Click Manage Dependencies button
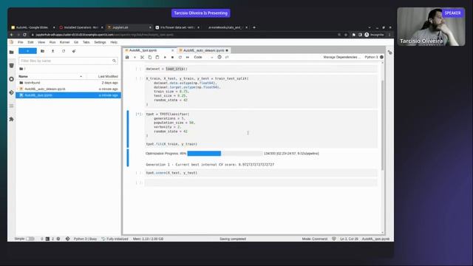Screen dimensions: 473x266 point(341,57)
